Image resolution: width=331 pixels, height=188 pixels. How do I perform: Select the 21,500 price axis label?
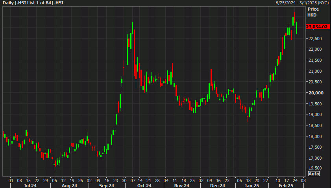click(x=315, y=60)
